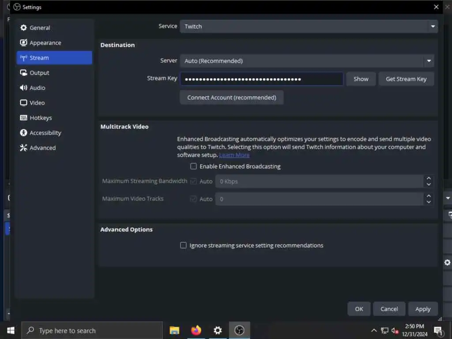Click inside the Stream Key field
The image size is (452, 339).
click(x=261, y=79)
